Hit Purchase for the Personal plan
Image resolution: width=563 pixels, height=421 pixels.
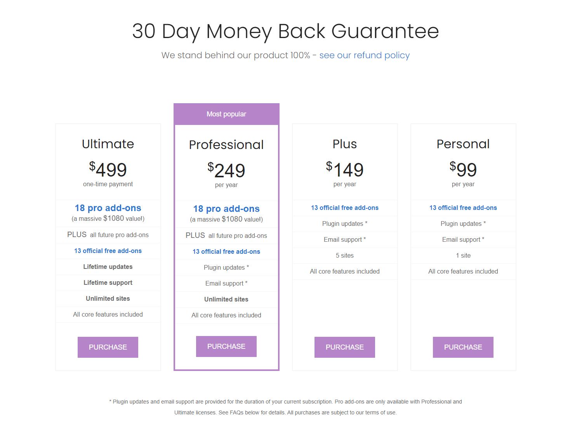[x=463, y=347]
